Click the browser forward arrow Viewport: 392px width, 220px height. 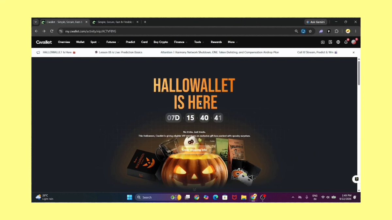tap(44, 31)
